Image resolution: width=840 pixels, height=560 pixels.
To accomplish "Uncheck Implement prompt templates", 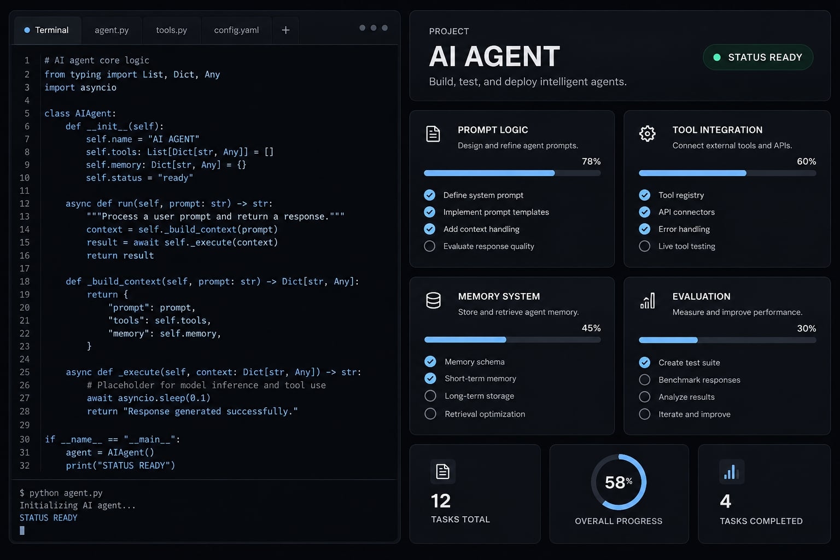I will tap(430, 212).
